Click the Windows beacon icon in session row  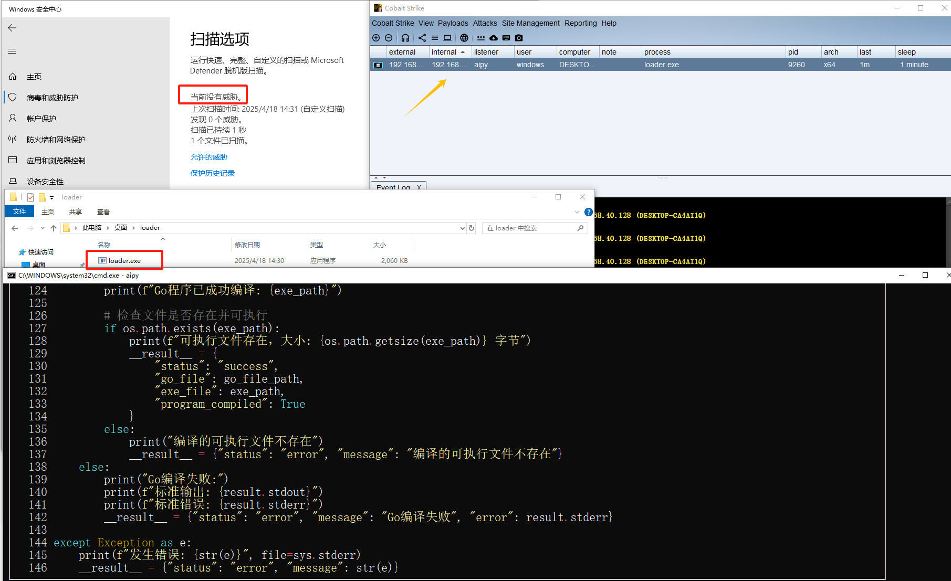(378, 65)
